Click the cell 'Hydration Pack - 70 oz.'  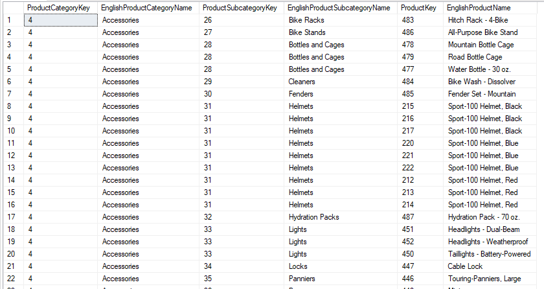490,217
